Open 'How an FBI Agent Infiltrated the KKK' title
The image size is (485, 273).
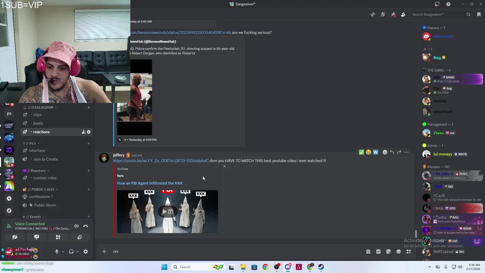150,183
